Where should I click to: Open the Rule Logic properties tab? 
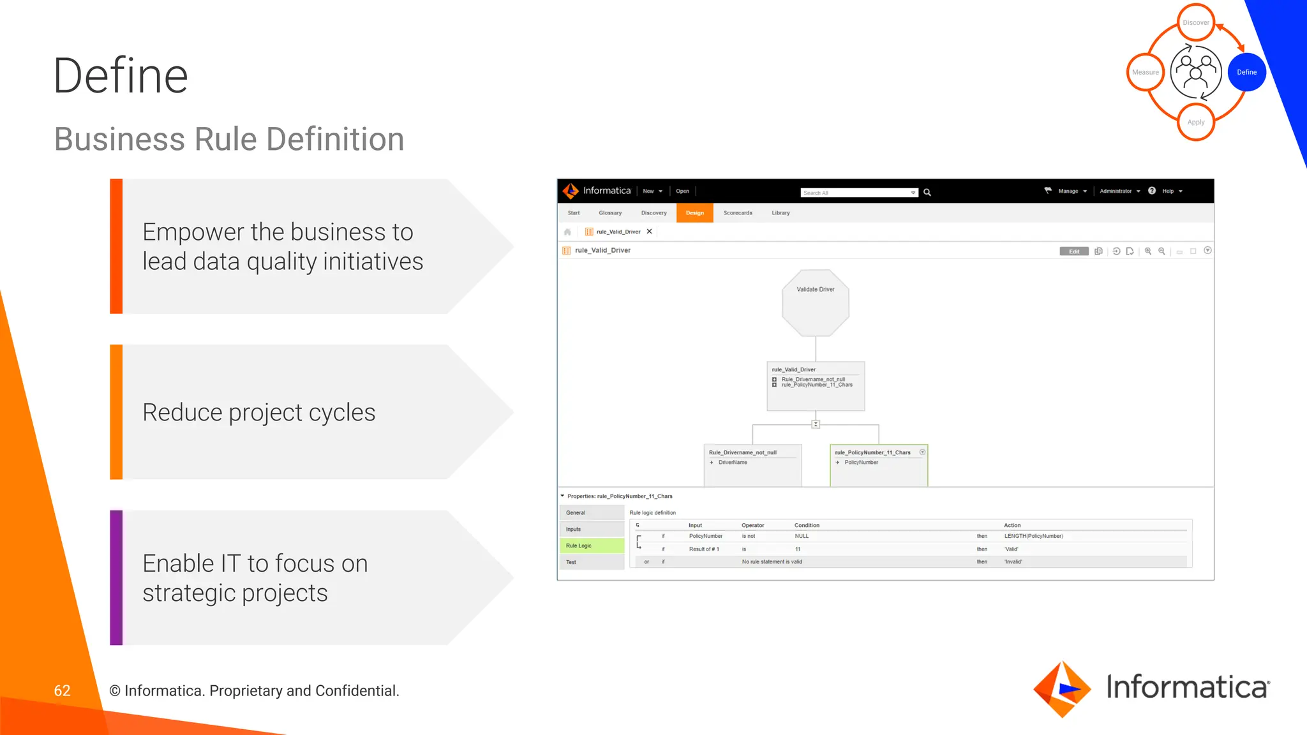592,546
